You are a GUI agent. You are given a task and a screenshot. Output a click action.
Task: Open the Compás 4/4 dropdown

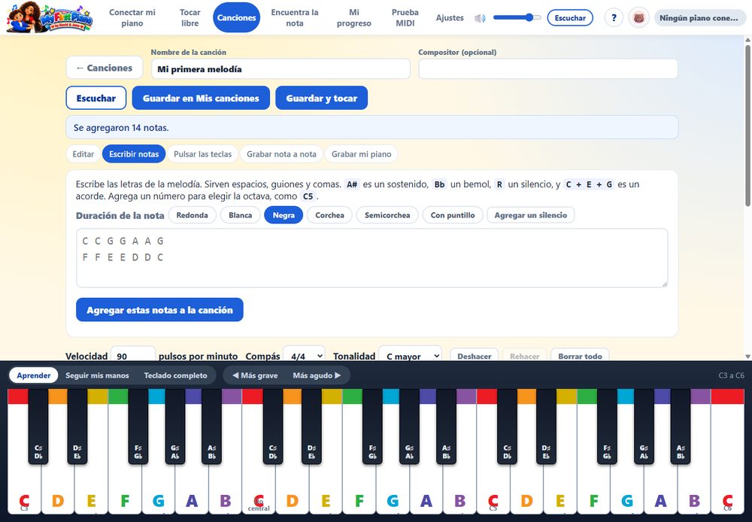(x=304, y=356)
